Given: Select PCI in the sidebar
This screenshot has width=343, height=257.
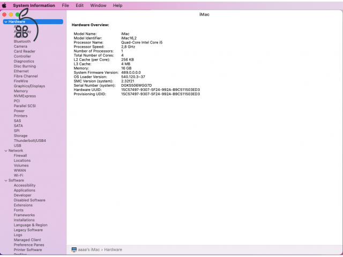Looking at the screenshot, I should pos(17,101).
